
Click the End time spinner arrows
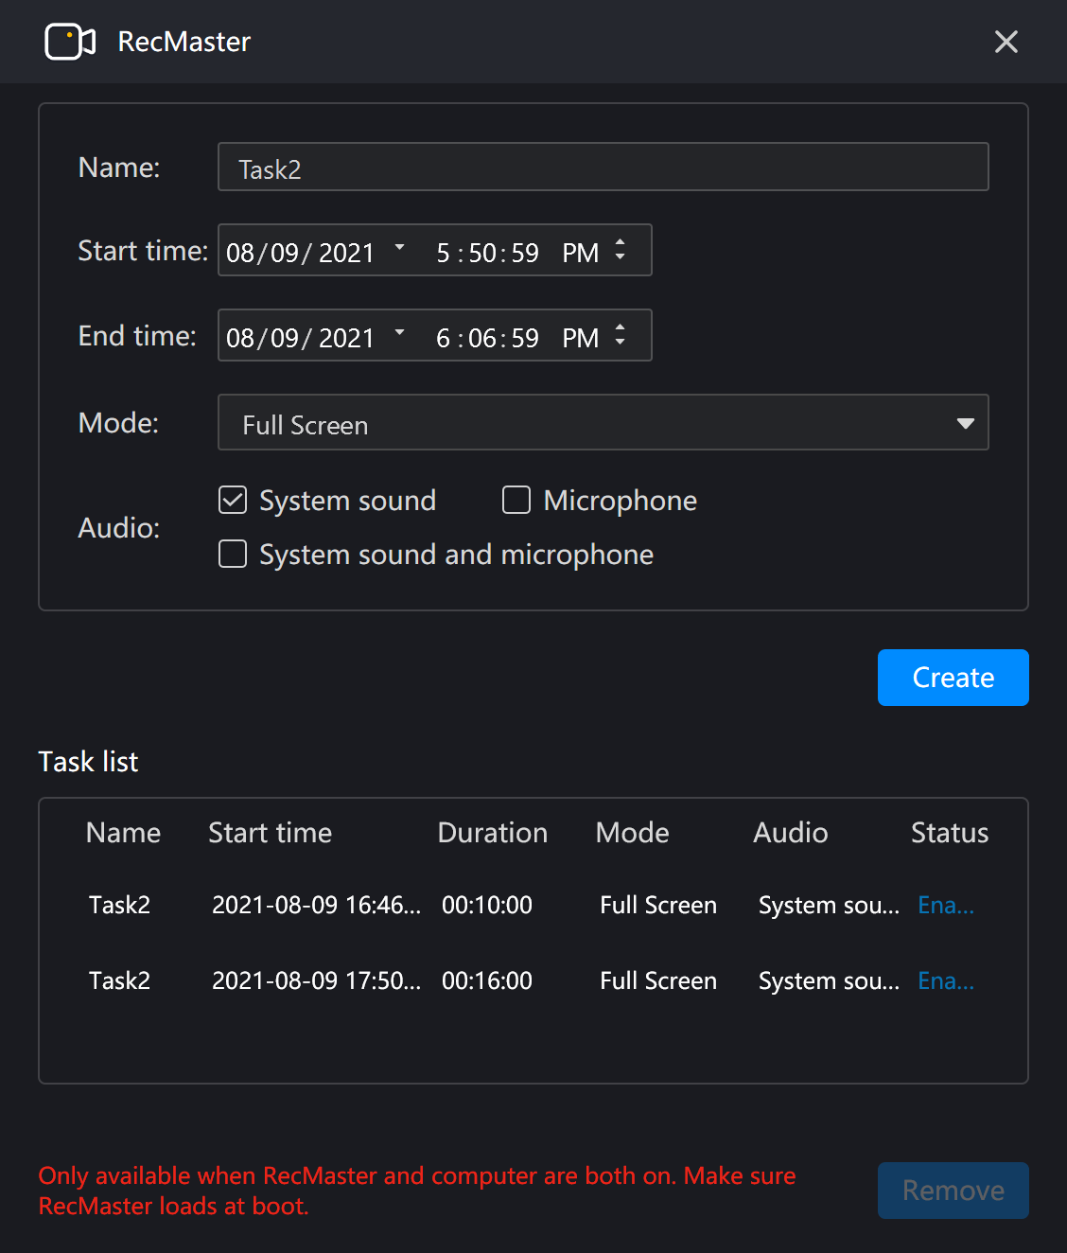point(621,335)
